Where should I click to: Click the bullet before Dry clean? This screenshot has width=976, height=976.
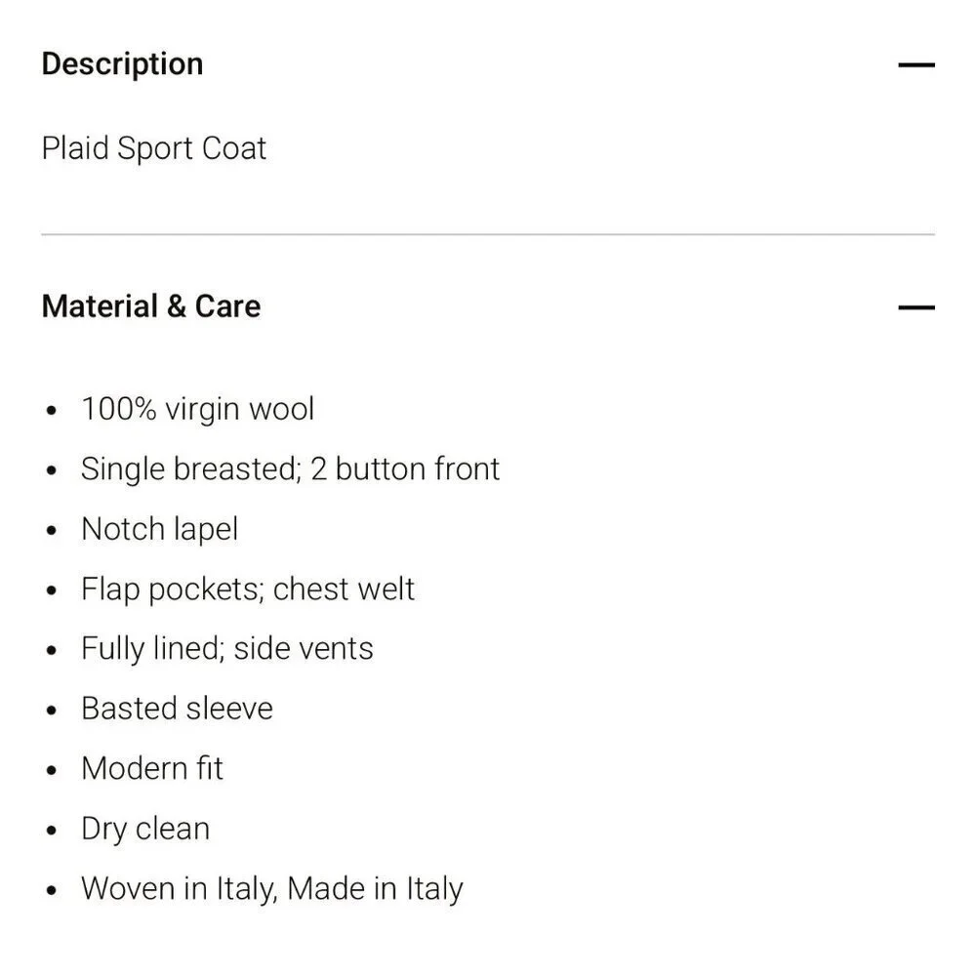click(x=51, y=831)
